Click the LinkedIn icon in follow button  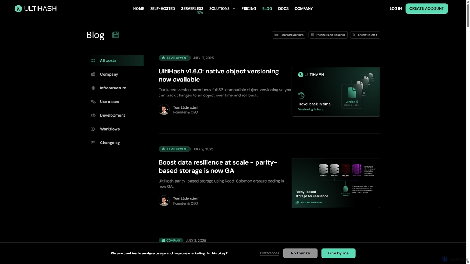pyautogui.click(x=312, y=35)
